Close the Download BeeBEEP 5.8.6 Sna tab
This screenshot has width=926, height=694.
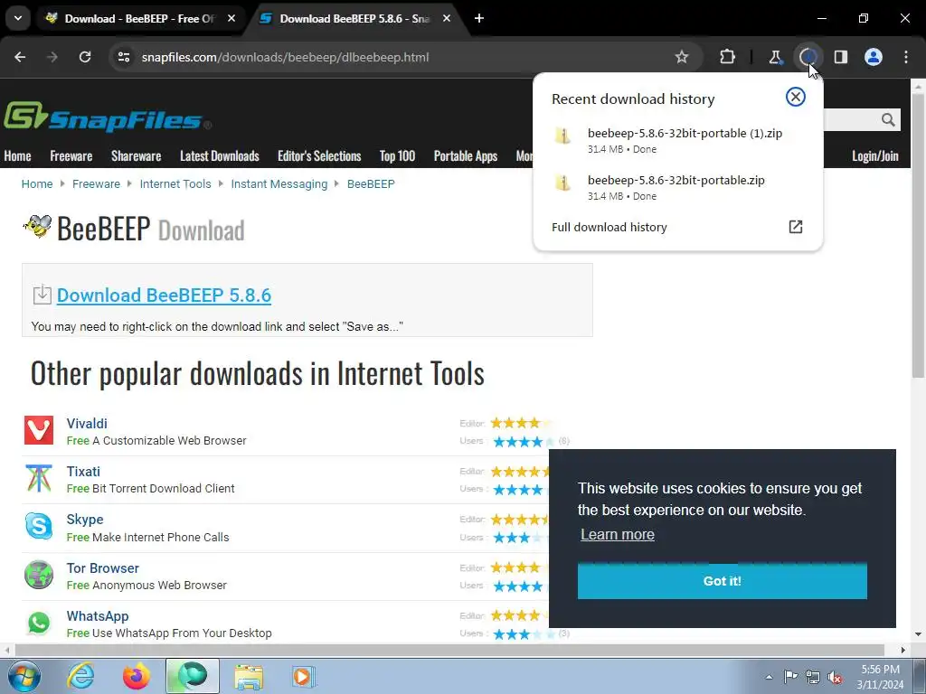(447, 19)
